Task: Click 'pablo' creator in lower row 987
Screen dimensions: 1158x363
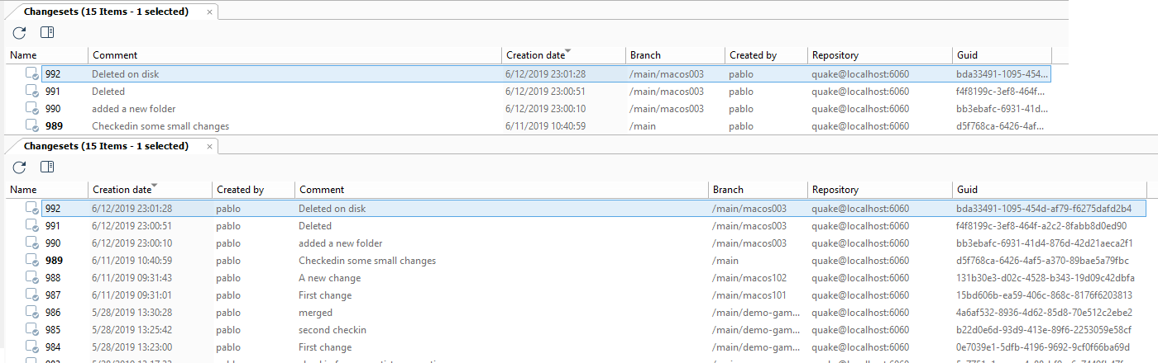Action: click(x=228, y=295)
